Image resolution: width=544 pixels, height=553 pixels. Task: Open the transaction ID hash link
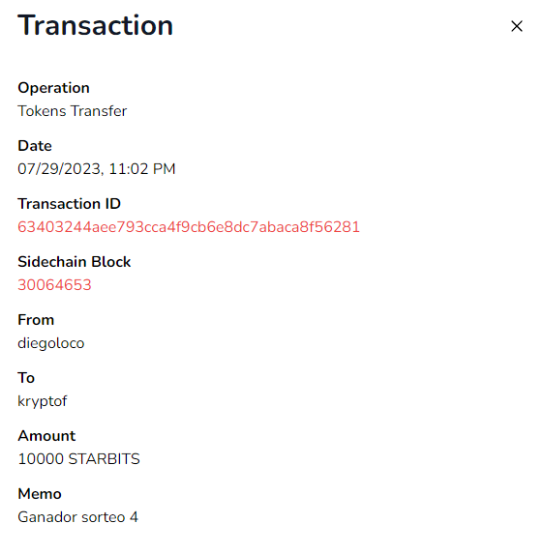[x=189, y=227]
